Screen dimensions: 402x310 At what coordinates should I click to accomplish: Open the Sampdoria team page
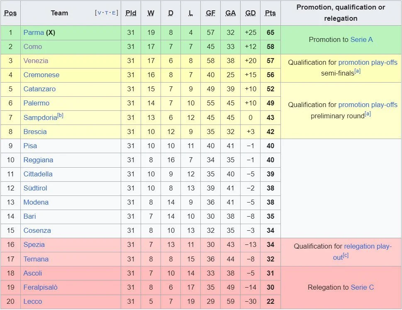(40, 118)
